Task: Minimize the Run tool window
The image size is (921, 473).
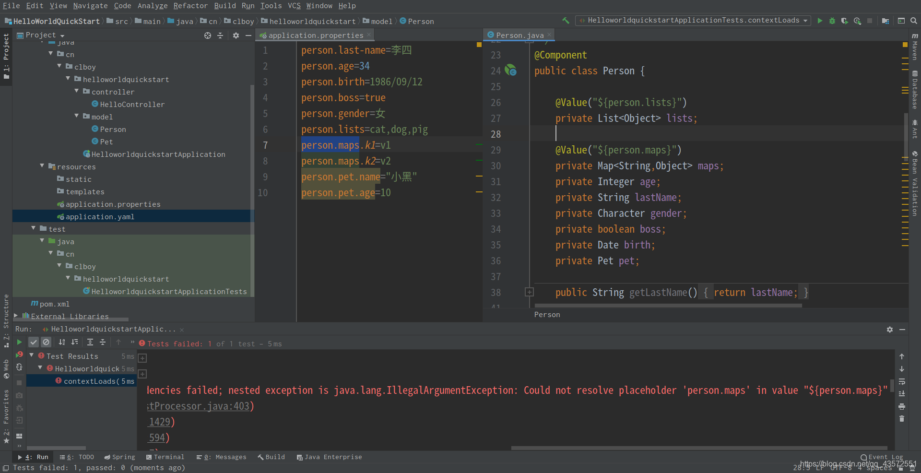Action: click(902, 330)
